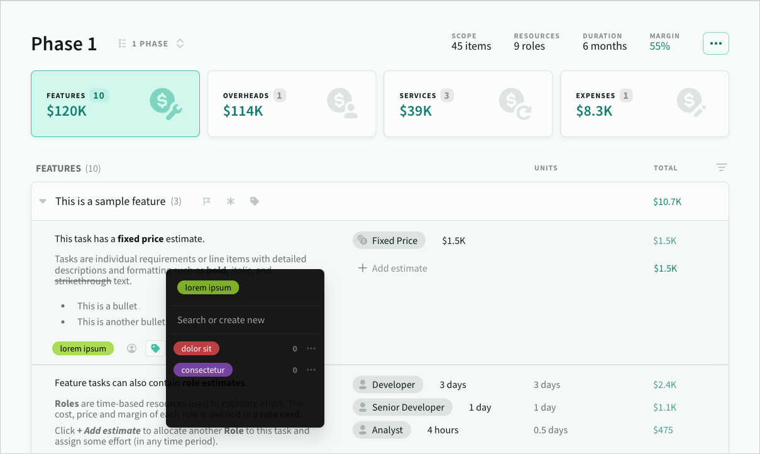
Task: Select the dolor sit red tag
Action: pyautogui.click(x=197, y=348)
